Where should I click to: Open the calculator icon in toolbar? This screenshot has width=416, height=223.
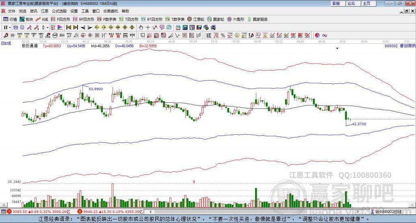click(185, 28)
